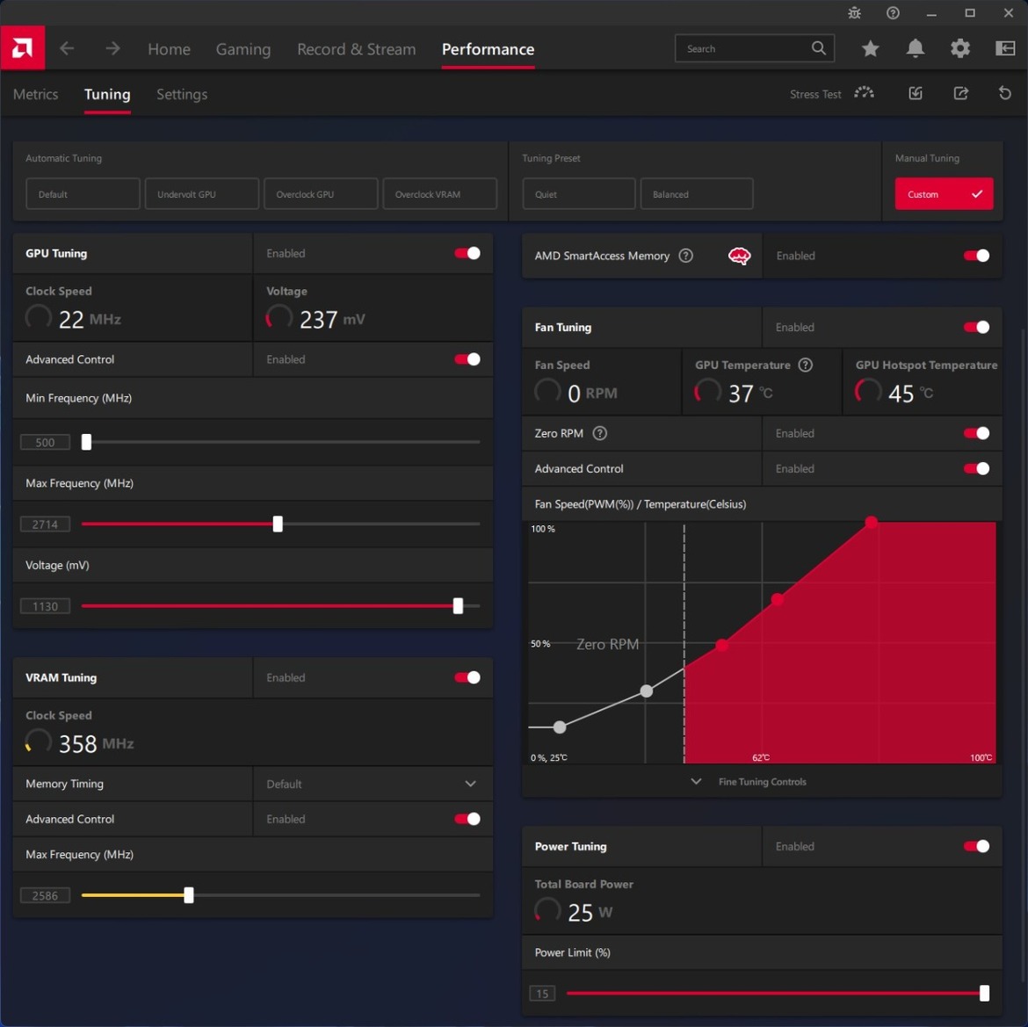Screen dimensions: 1028x1027
Task: Toggle GPU Tuning enabled switch
Action: click(x=467, y=253)
